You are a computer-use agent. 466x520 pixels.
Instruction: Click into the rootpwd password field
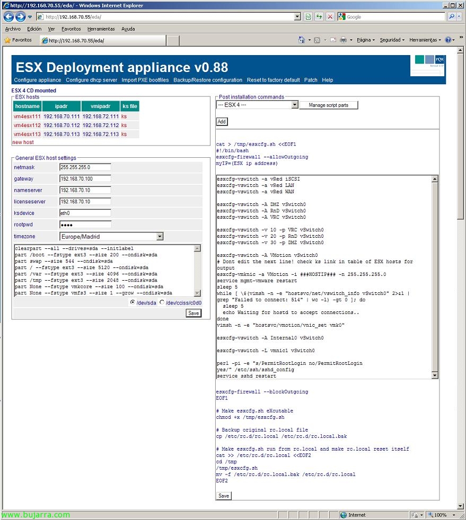(85, 225)
